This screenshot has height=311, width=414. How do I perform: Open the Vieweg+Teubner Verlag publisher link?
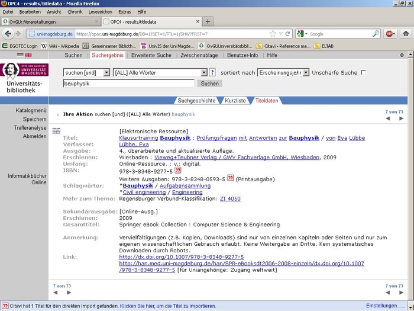(x=237, y=158)
